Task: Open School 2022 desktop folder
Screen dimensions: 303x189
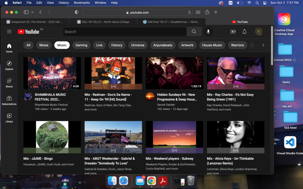Action: [285, 49]
